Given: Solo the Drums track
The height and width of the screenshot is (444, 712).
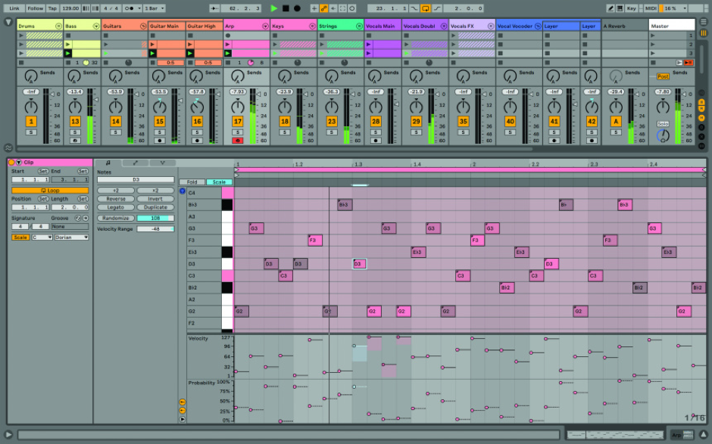Looking at the screenshot, I should coord(31,132).
